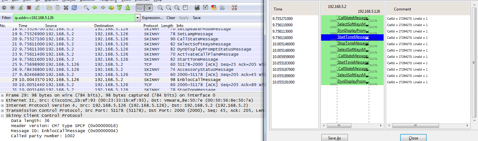Restart the current capture icon
The image size is (478, 141).
click(x=37, y=7)
